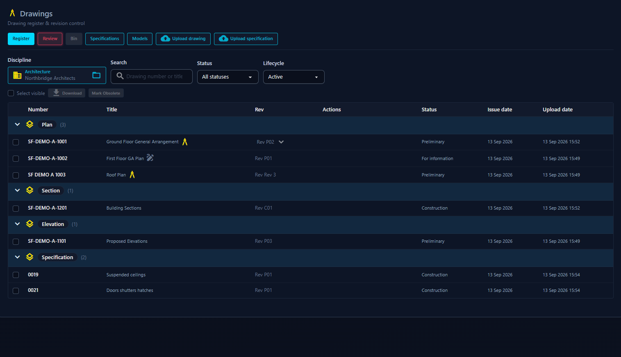The image size is (621, 357).
Task: Open drawing SF-DEMO-A-1001
Action: 47,142
